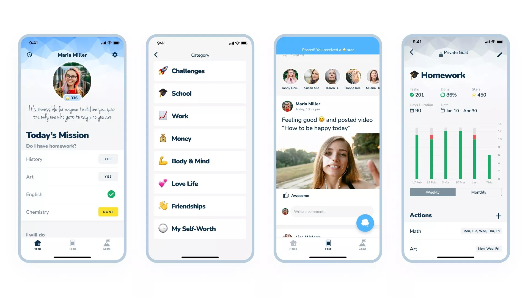528x297 pixels.
Task: Select the Goals tab on home screen
Action: [x=107, y=245]
